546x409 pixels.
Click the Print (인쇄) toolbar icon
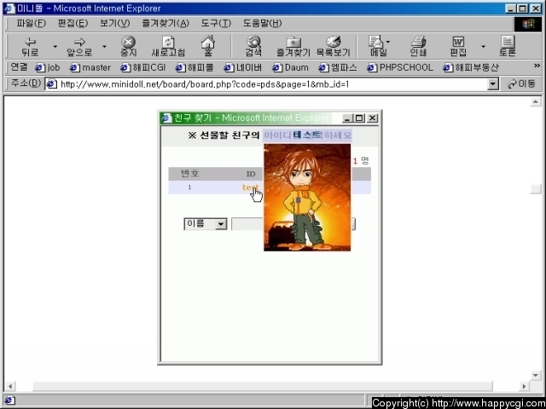tap(418, 47)
